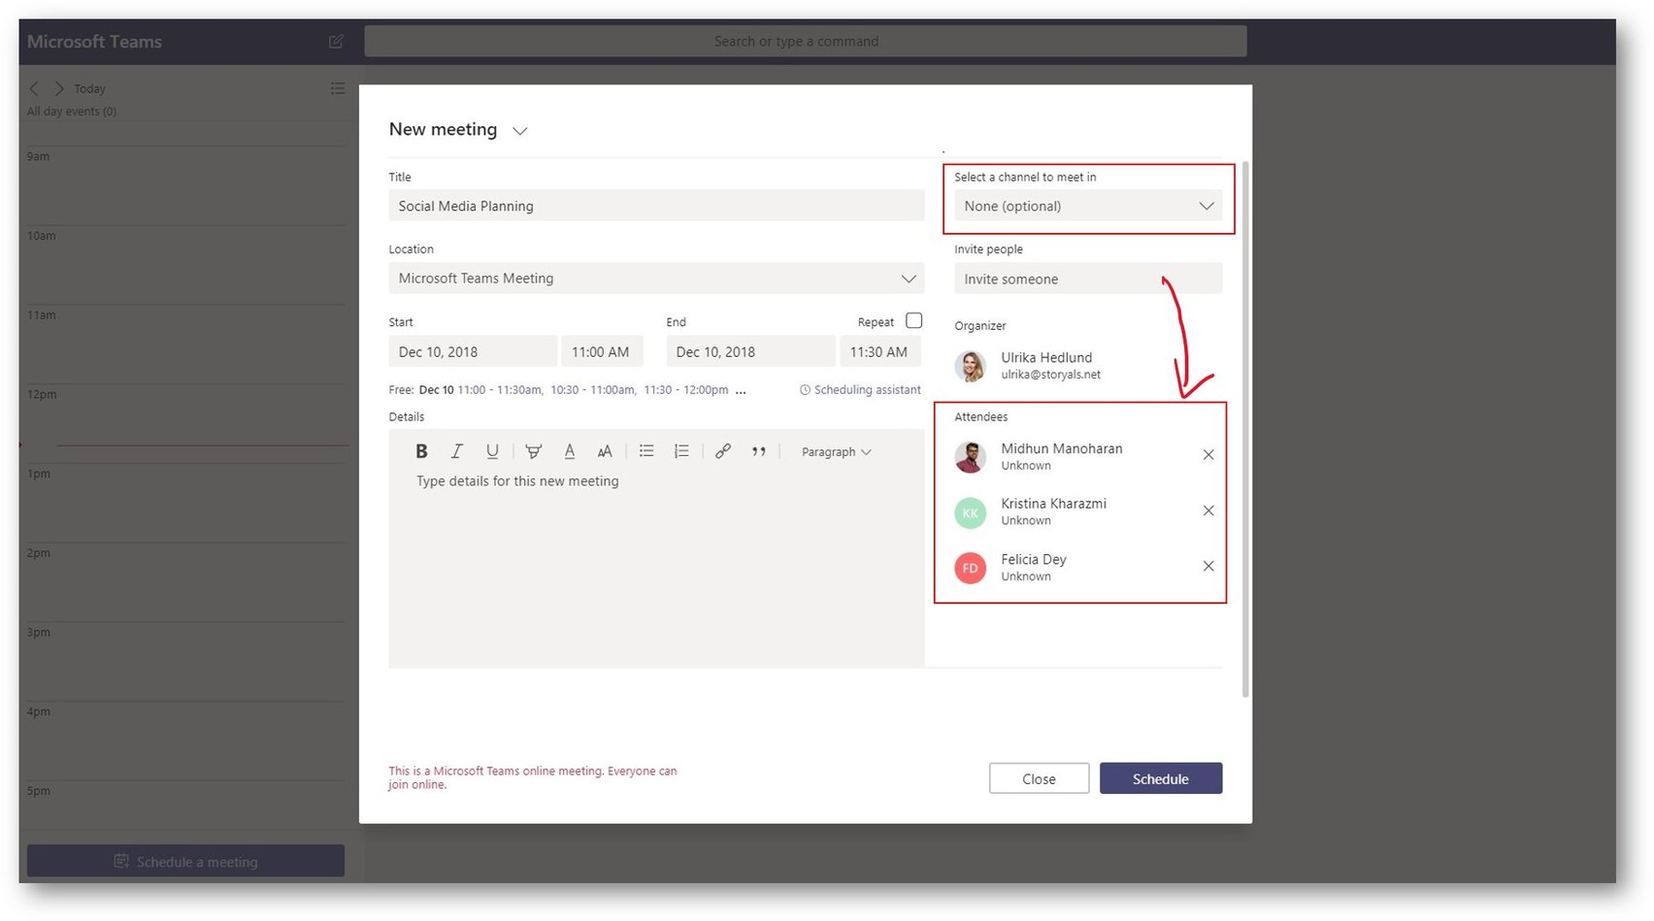Click Today in the calendar header
Viewport: 1654px width, 921px height.
[x=89, y=88]
